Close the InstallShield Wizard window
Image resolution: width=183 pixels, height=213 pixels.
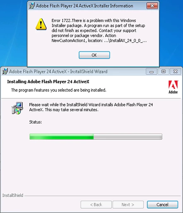pyautogui.click(x=175, y=72)
